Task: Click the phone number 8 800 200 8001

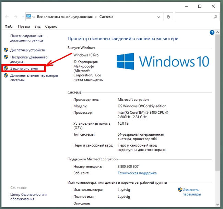Action: (129, 167)
